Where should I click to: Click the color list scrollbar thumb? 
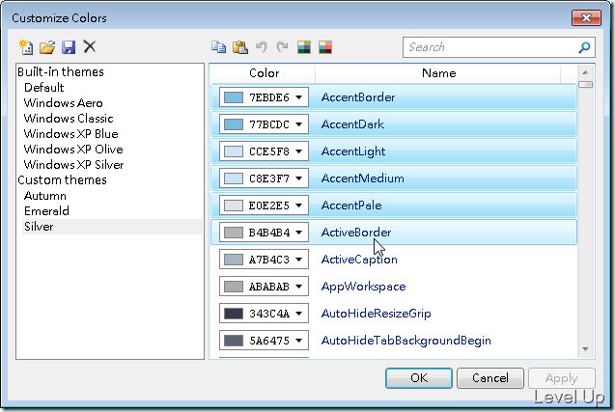[x=585, y=84]
